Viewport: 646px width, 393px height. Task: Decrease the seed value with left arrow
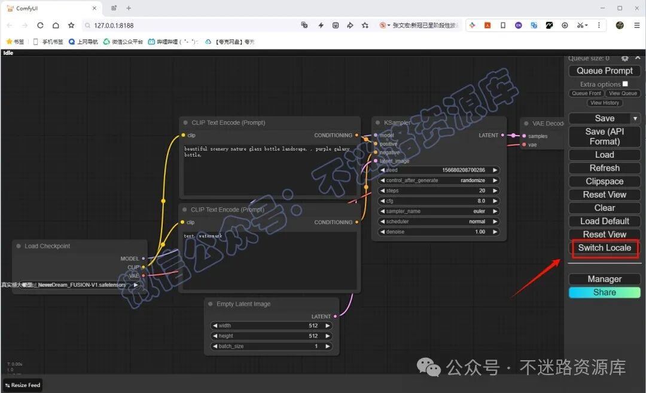[382, 170]
